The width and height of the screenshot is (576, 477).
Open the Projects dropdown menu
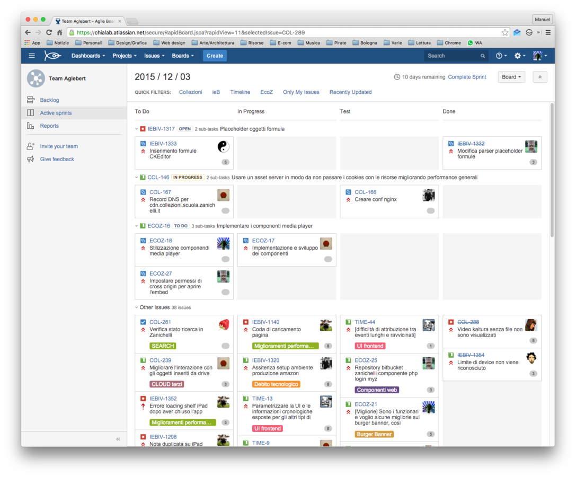coord(125,56)
